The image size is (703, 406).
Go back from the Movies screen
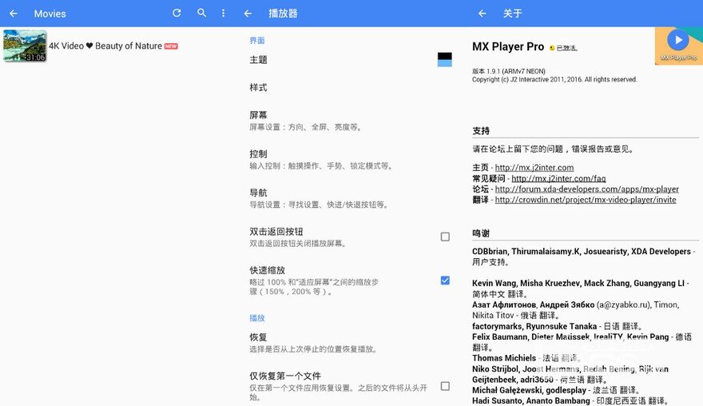click(x=14, y=14)
